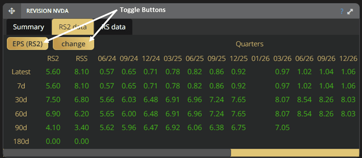Click the 12/26 quarter column header
362x158 pixels.
coord(348,59)
